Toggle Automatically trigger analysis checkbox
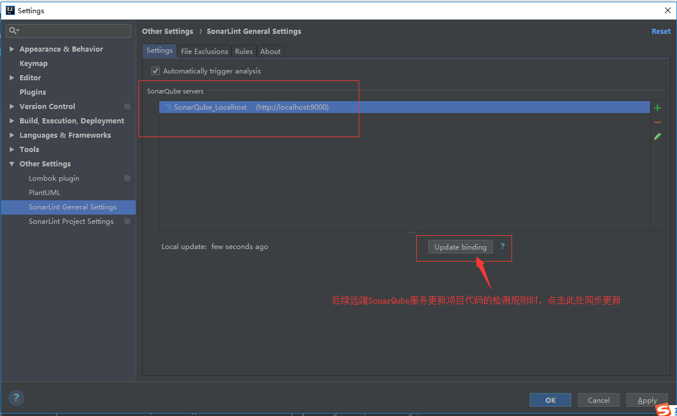 click(155, 71)
